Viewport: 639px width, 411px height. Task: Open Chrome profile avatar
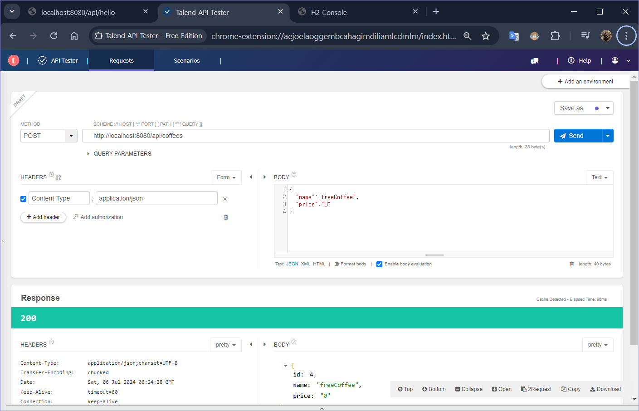click(606, 36)
